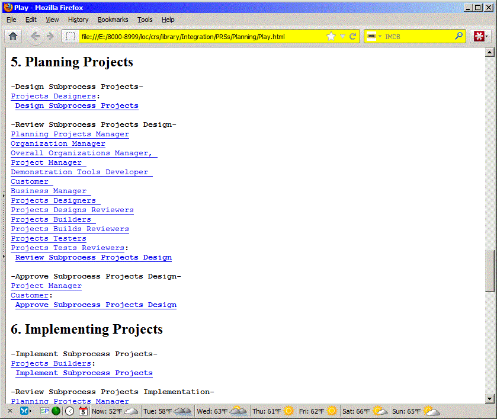Click the vertical scrollbar thumb

(x=489, y=271)
